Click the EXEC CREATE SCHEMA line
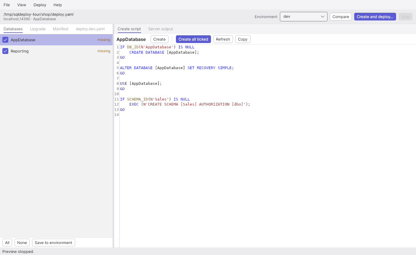Image resolution: width=416 pixels, height=255 pixels. [190, 104]
